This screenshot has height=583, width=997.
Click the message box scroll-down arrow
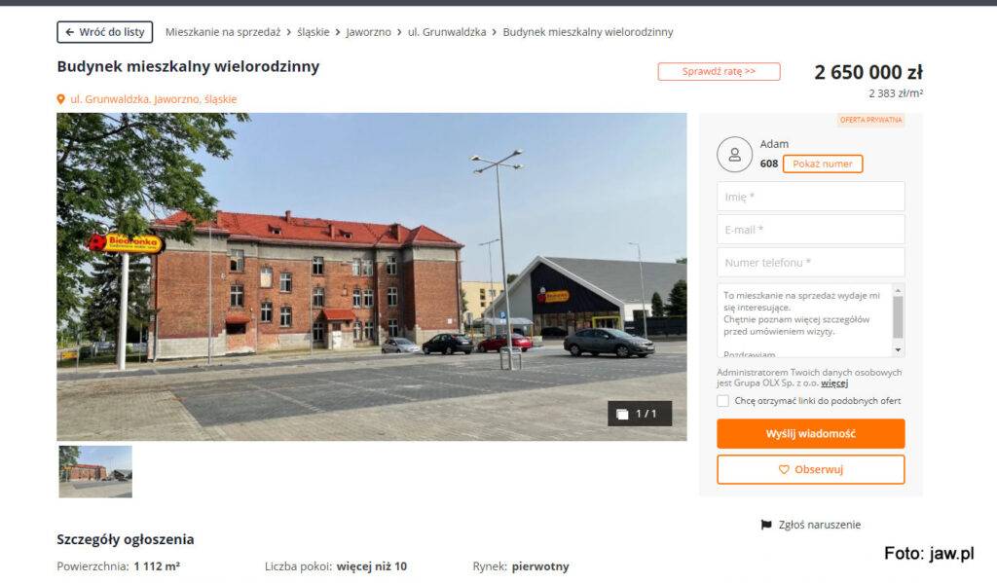point(898,349)
